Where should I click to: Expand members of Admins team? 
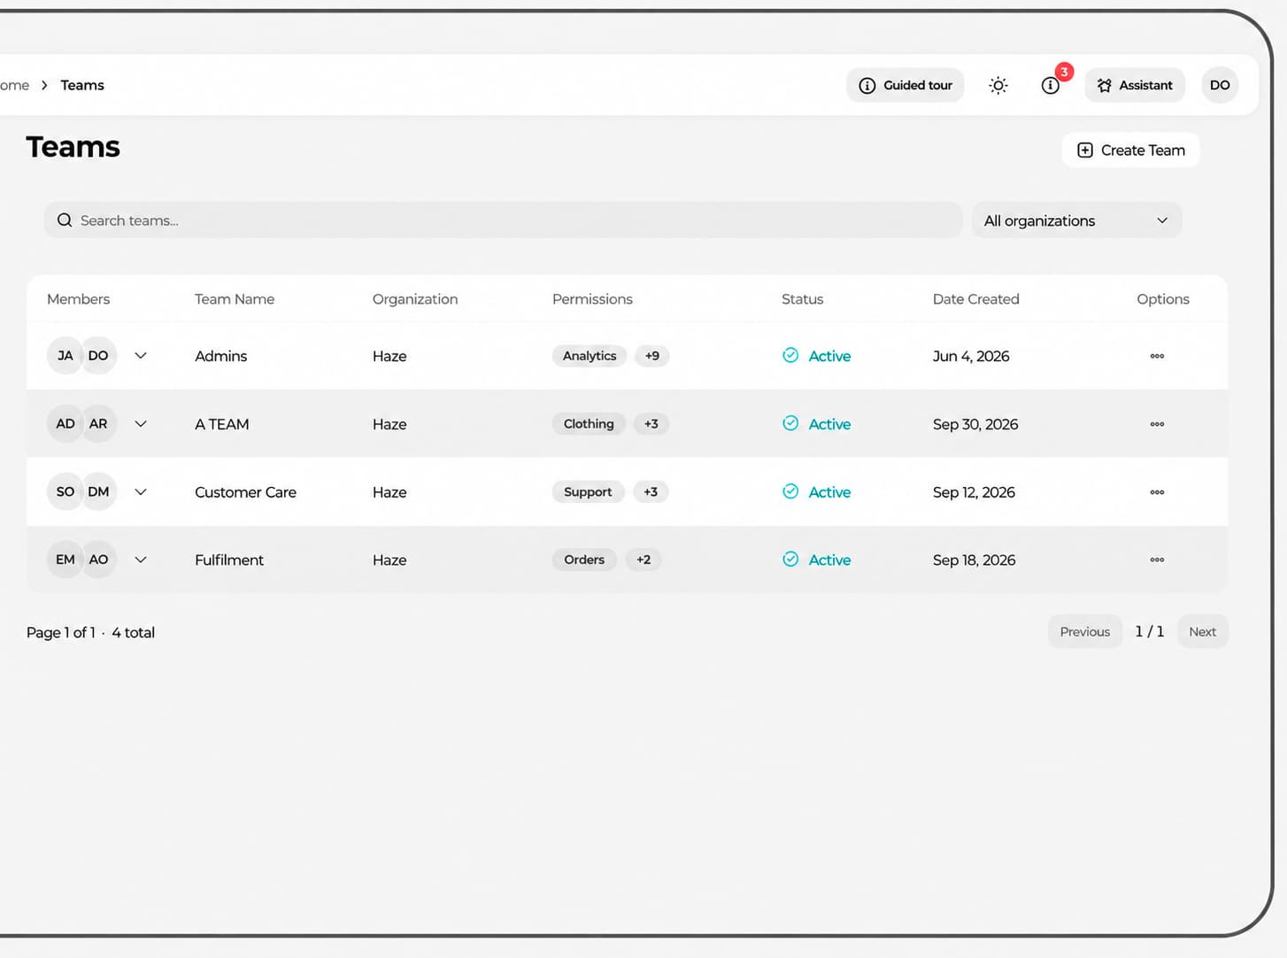[141, 356]
